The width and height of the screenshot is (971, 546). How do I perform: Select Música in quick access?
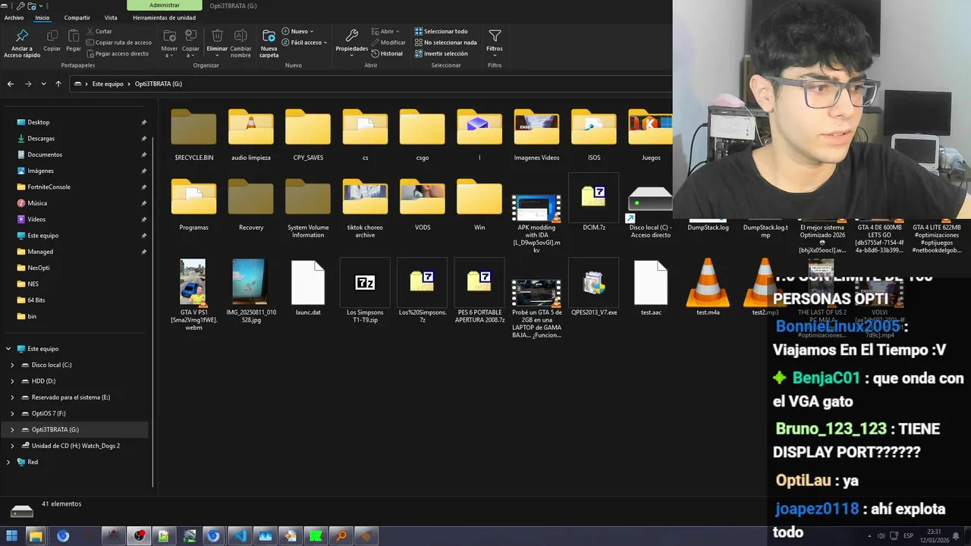tap(37, 203)
